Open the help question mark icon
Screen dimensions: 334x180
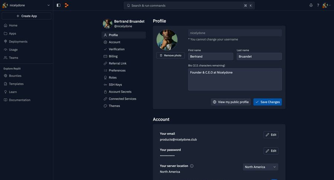point(318,5)
